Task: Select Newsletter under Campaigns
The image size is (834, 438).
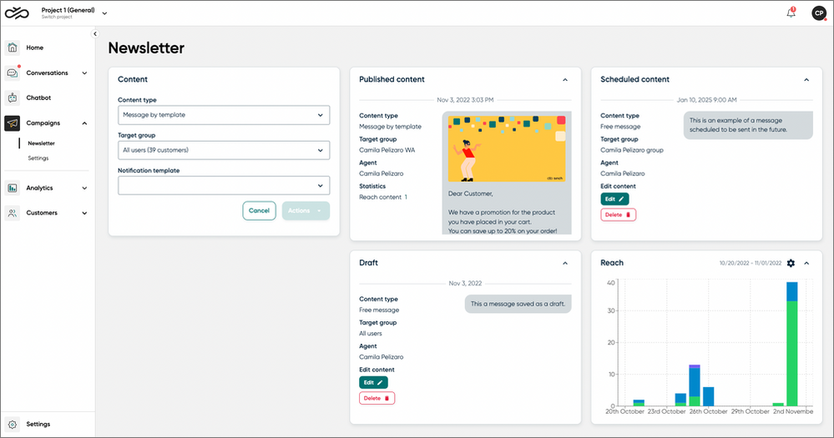Action: tap(41, 143)
